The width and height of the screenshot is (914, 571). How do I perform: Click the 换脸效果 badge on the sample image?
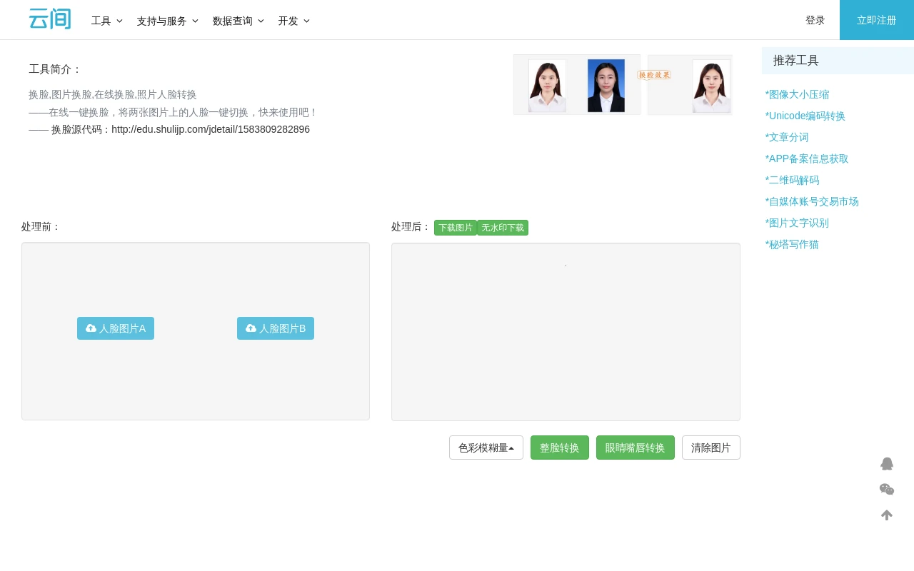tap(654, 75)
